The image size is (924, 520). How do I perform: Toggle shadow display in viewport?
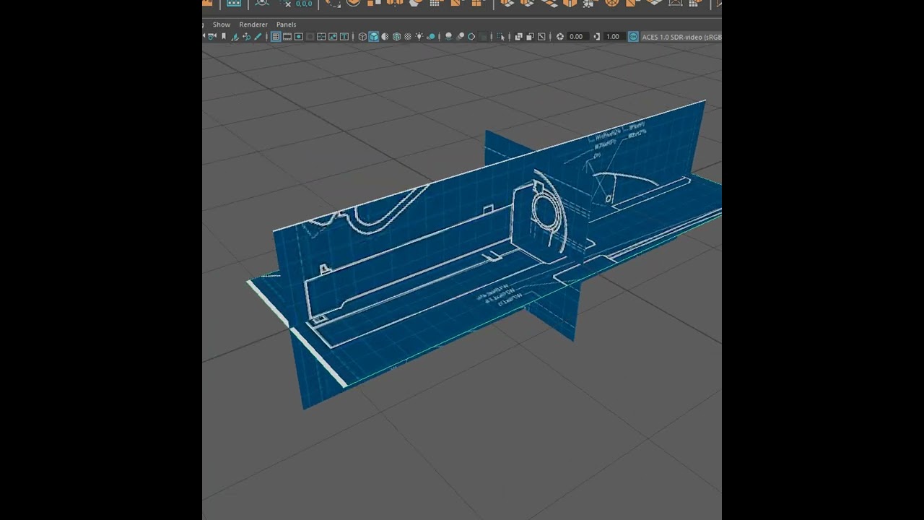coord(432,36)
